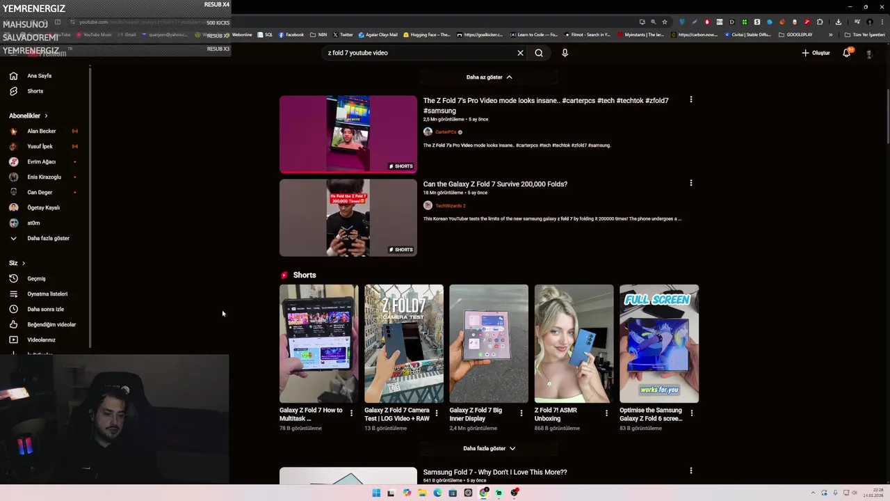The width and height of the screenshot is (890, 501).
Task: Open Geçmiş history icon
Action: [13, 278]
